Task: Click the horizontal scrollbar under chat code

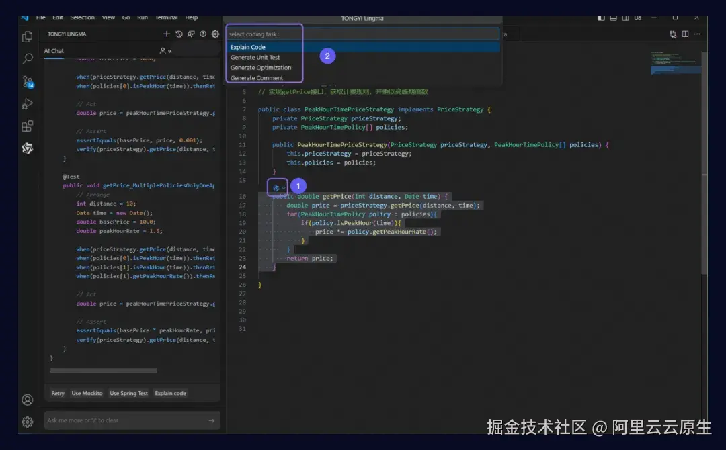Action: click(104, 371)
